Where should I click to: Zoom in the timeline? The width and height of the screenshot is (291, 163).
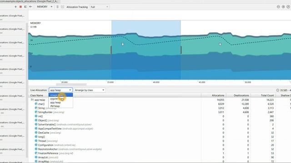coord(283,7)
